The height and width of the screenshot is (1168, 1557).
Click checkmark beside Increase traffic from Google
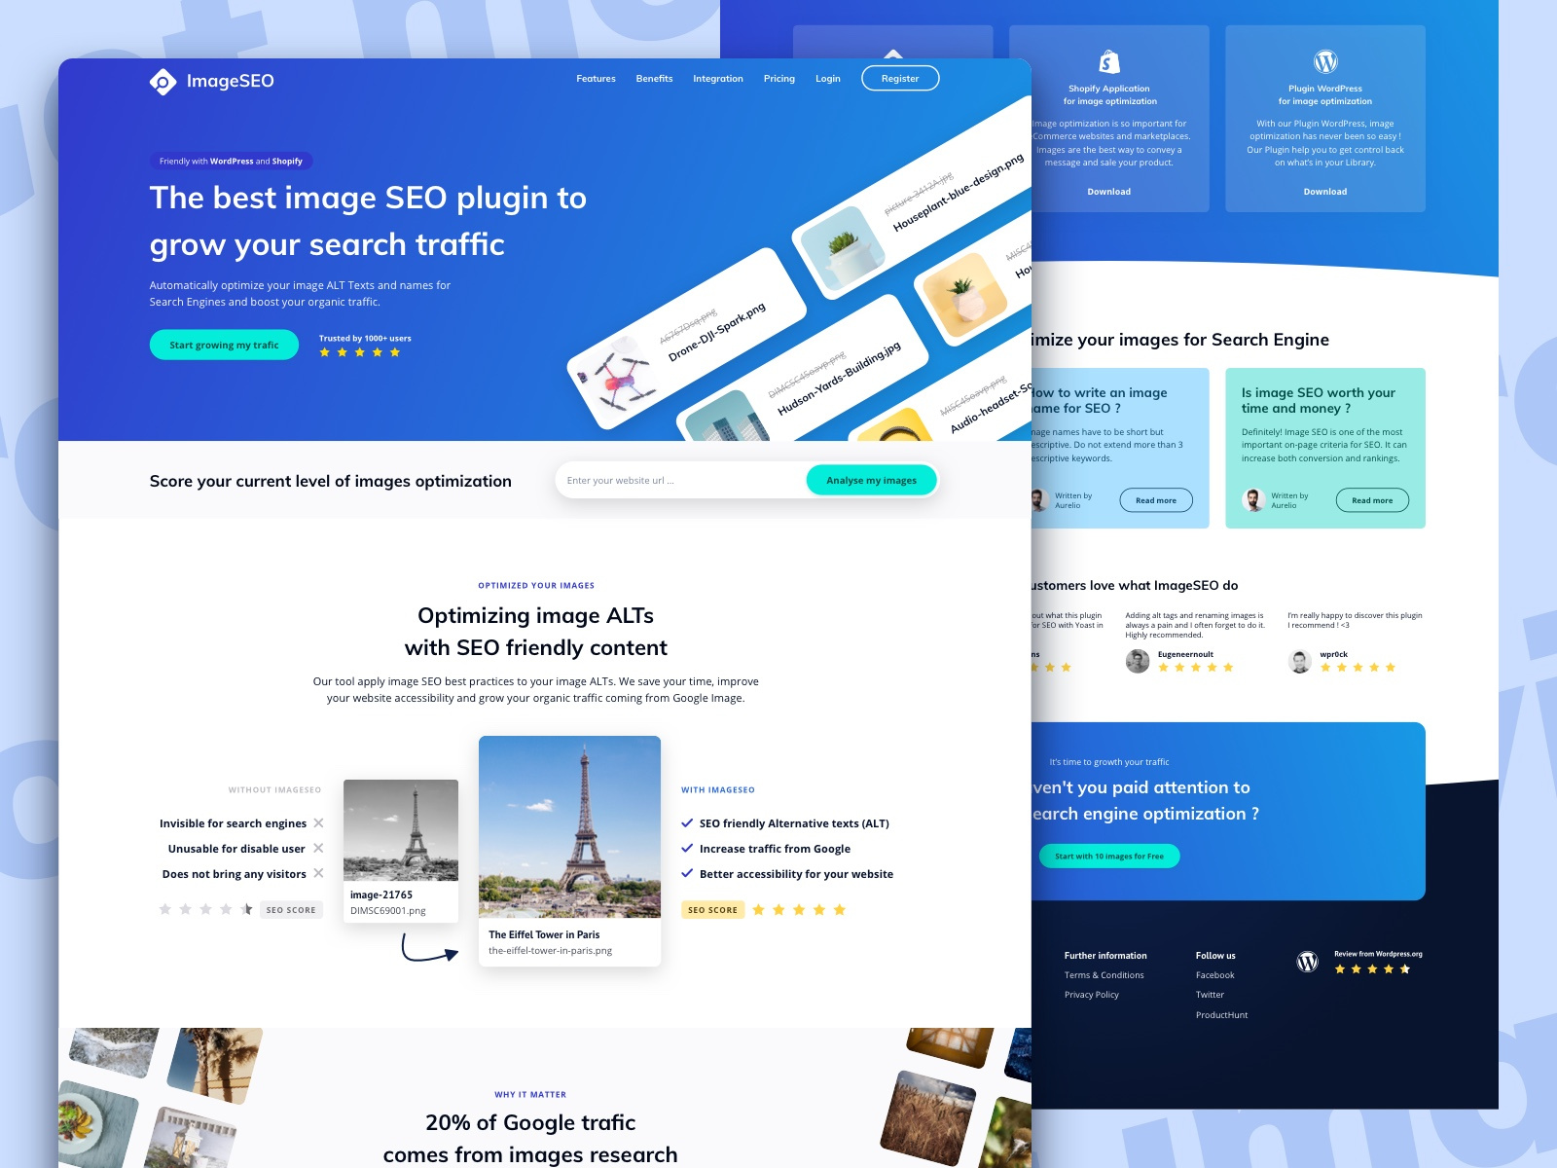click(687, 849)
